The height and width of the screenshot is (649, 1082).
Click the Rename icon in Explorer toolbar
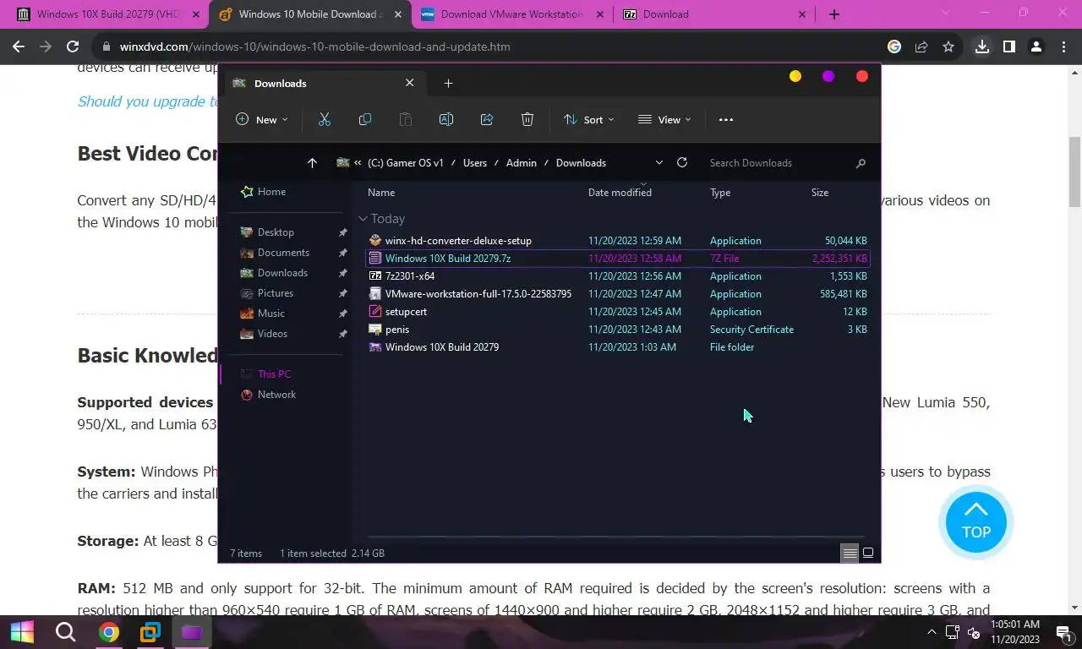click(446, 120)
